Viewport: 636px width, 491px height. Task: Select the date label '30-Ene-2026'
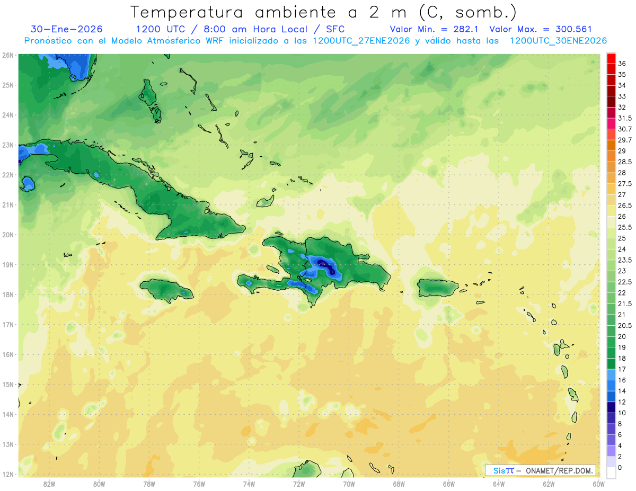pyautogui.click(x=67, y=29)
